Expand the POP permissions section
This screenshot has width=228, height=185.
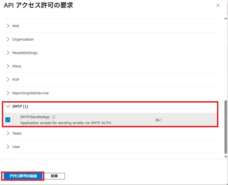[x=8, y=79]
